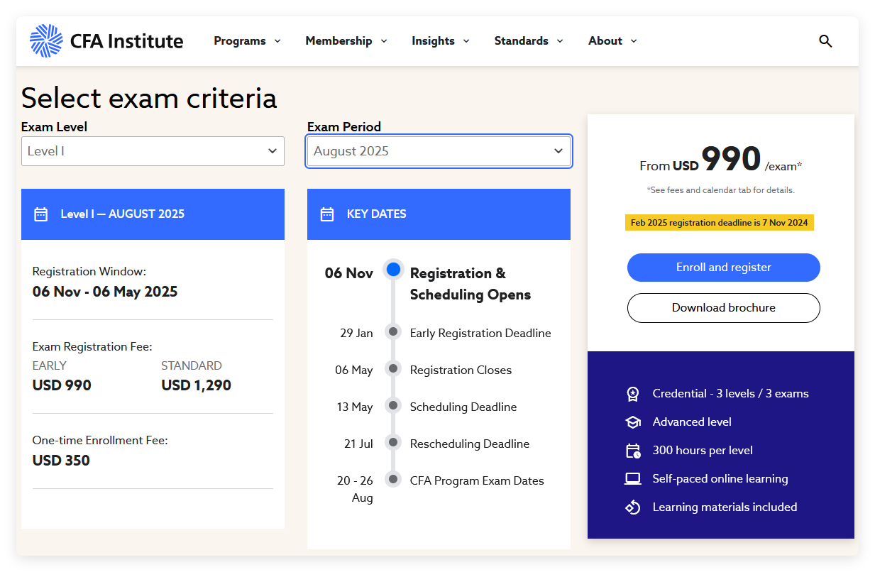
Task: Open the Exam Period dropdown
Action: [x=439, y=151]
